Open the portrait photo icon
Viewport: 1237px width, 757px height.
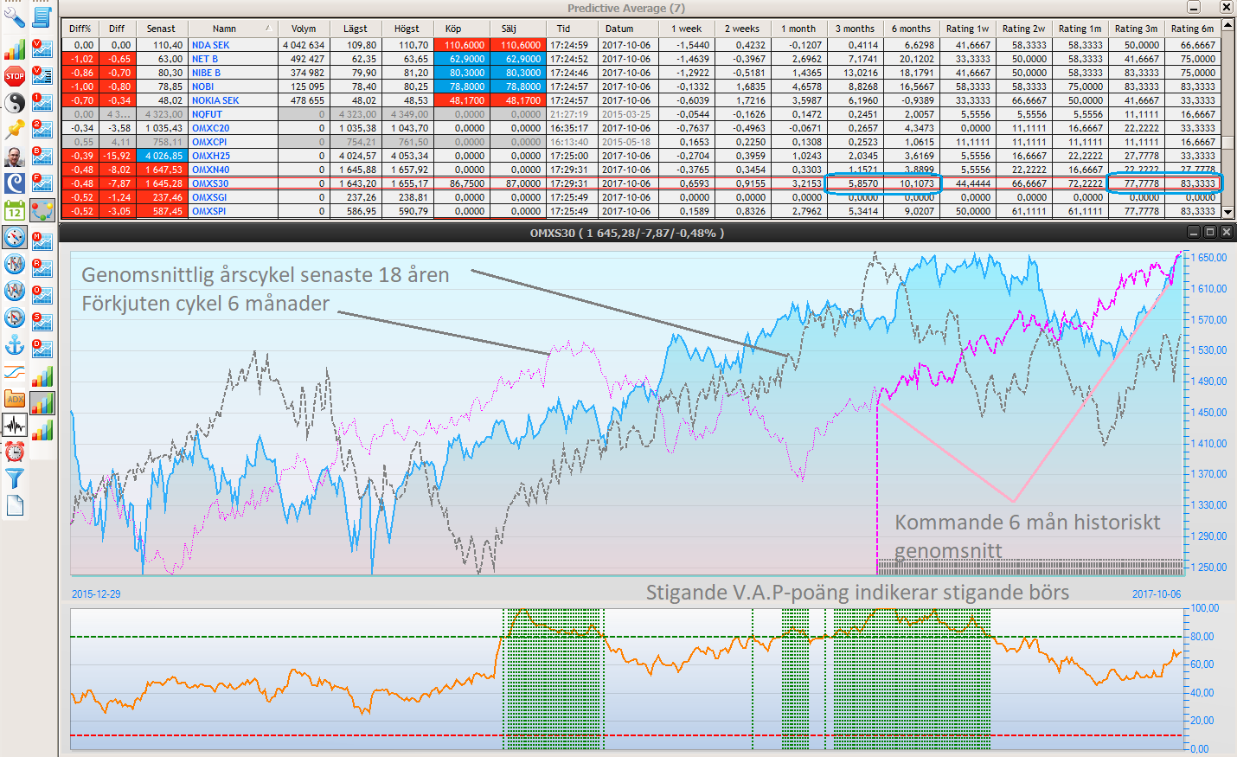coord(15,157)
